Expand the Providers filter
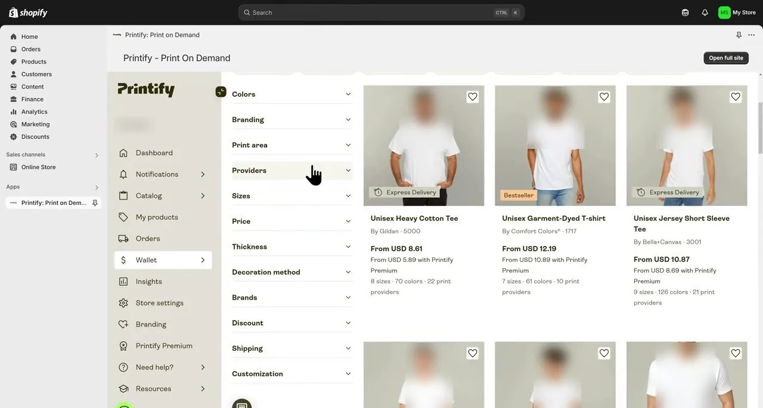Image resolution: width=763 pixels, height=408 pixels. (292, 170)
